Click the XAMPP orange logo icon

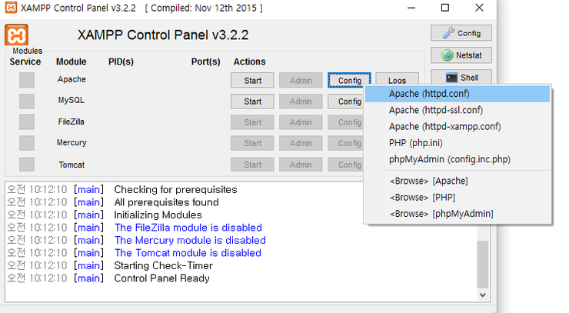[x=16, y=35]
